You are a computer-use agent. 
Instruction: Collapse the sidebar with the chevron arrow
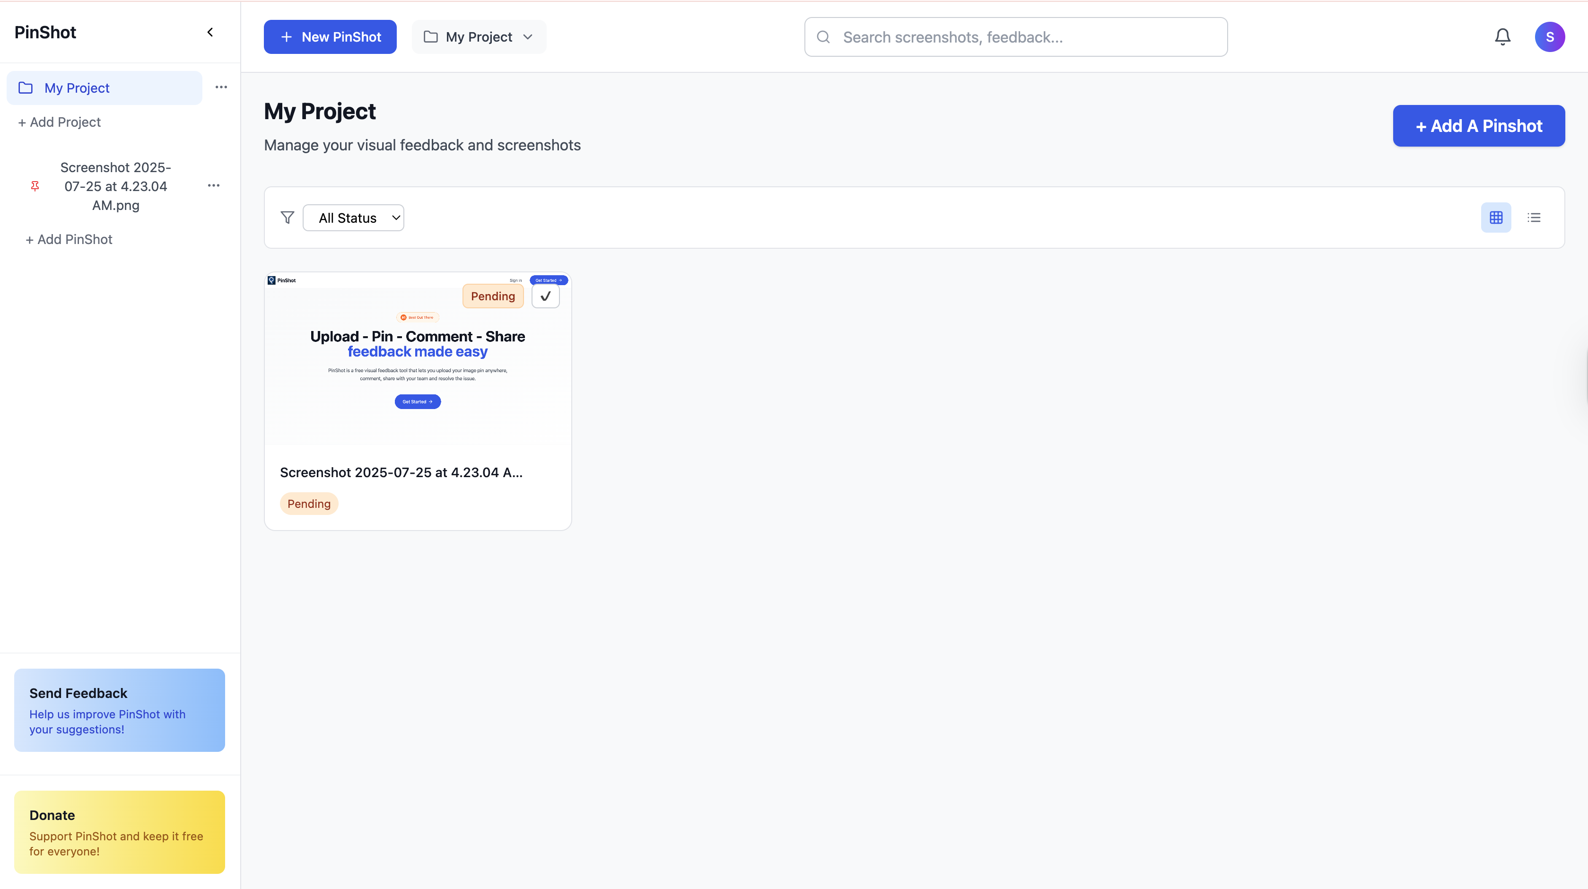210,32
